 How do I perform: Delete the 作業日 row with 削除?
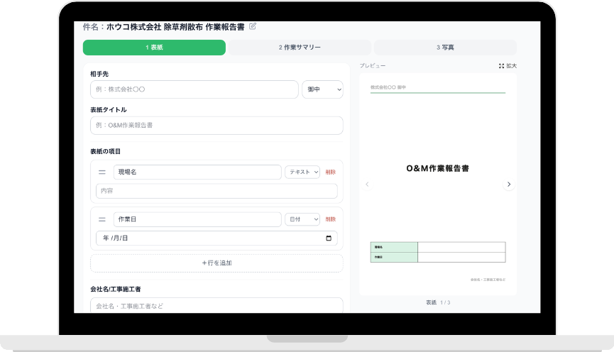click(331, 219)
